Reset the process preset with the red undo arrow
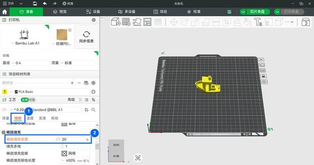Viewport: 314px width, 165px height. [4, 110]
